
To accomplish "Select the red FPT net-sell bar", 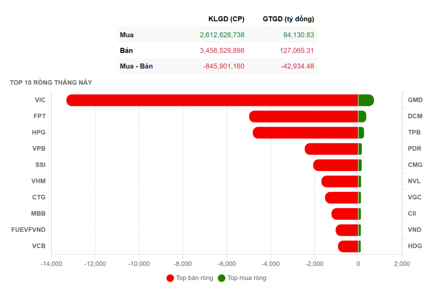I will click(303, 116).
